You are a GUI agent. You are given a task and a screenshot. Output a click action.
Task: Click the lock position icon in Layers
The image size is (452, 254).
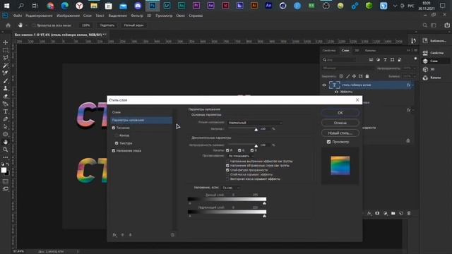[354, 76]
